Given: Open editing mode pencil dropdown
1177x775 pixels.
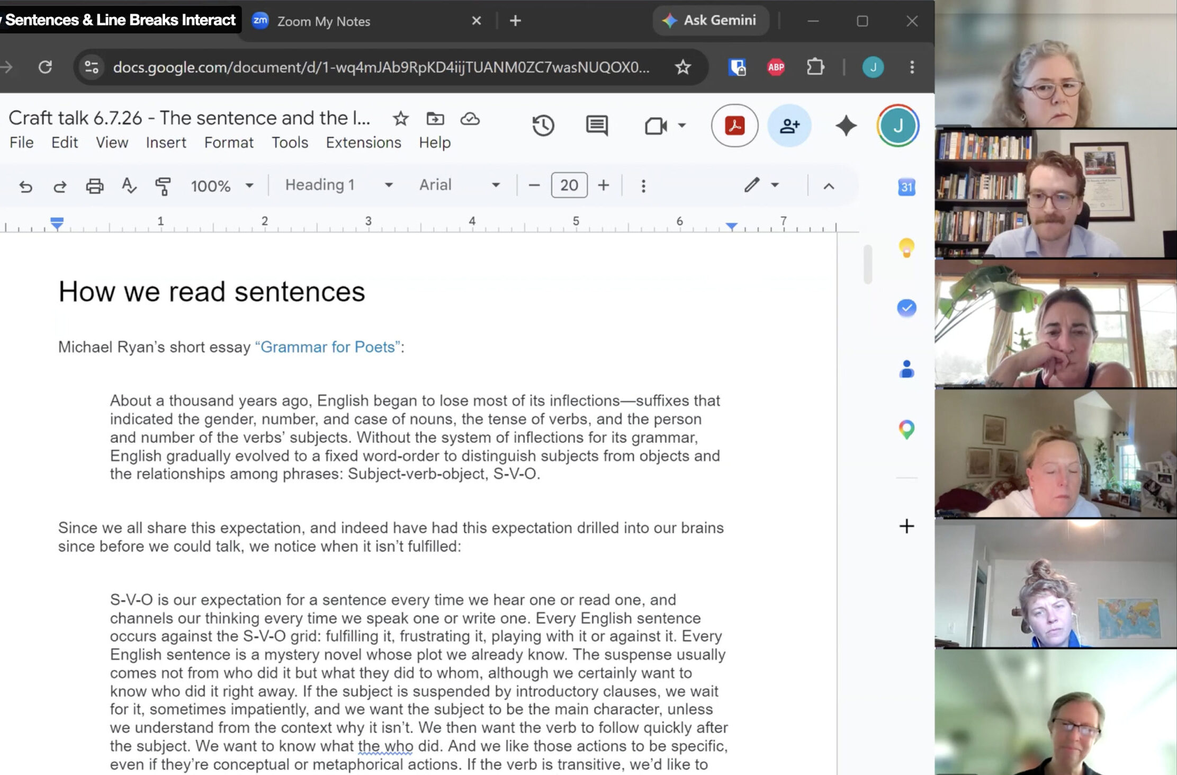Looking at the screenshot, I should tap(761, 185).
